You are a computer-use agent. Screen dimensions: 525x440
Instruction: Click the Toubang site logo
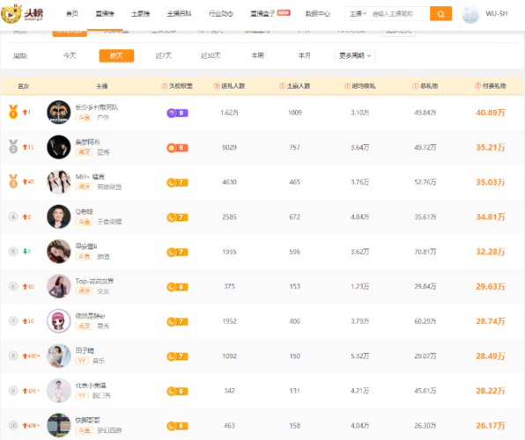[22, 13]
